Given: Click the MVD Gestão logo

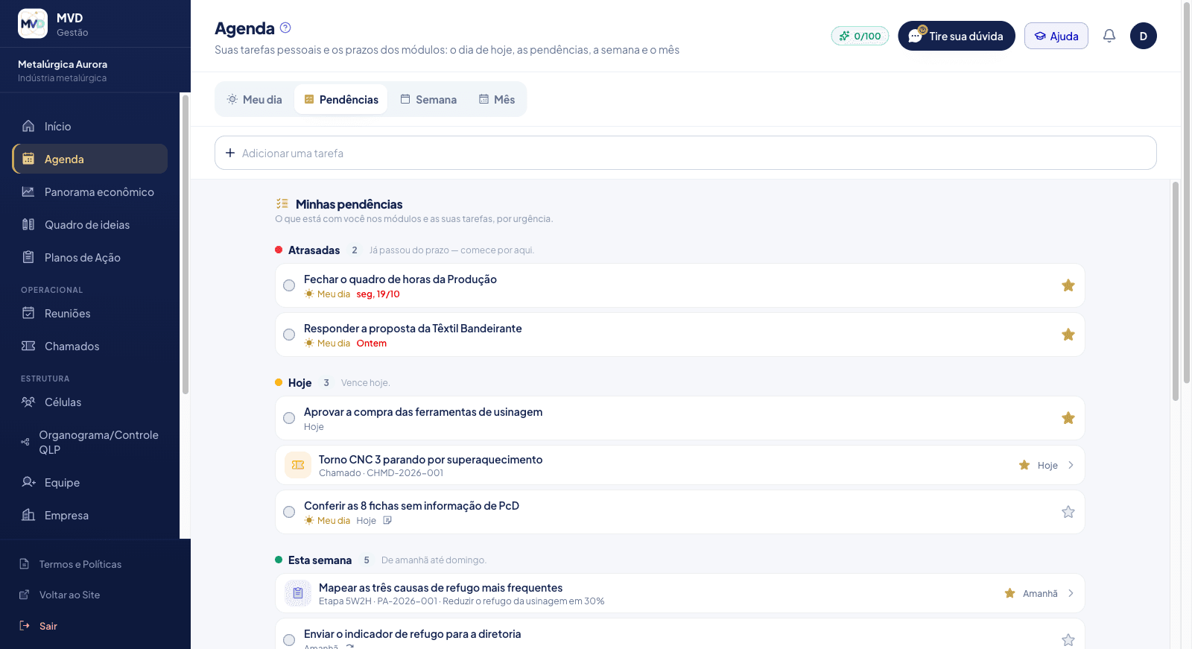Looking at the screenshot, I should [x=33, y=24].
